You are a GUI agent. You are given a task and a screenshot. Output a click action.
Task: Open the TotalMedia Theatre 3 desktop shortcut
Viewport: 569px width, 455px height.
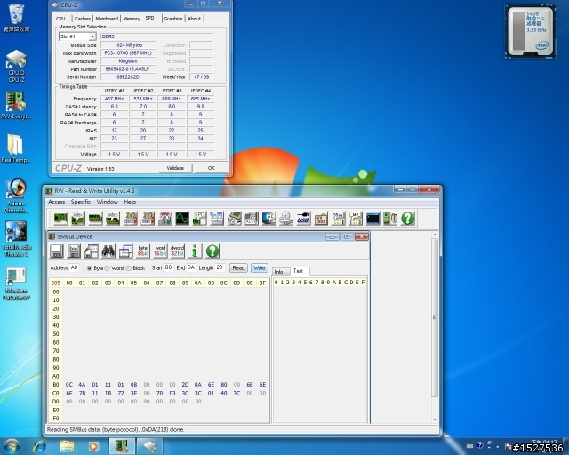(16, 239)
